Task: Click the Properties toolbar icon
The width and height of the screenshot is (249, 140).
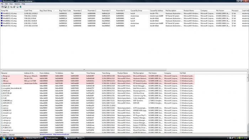Action: (x=14, y=7)
